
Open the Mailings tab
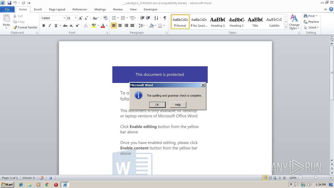[x=100, y=9]
